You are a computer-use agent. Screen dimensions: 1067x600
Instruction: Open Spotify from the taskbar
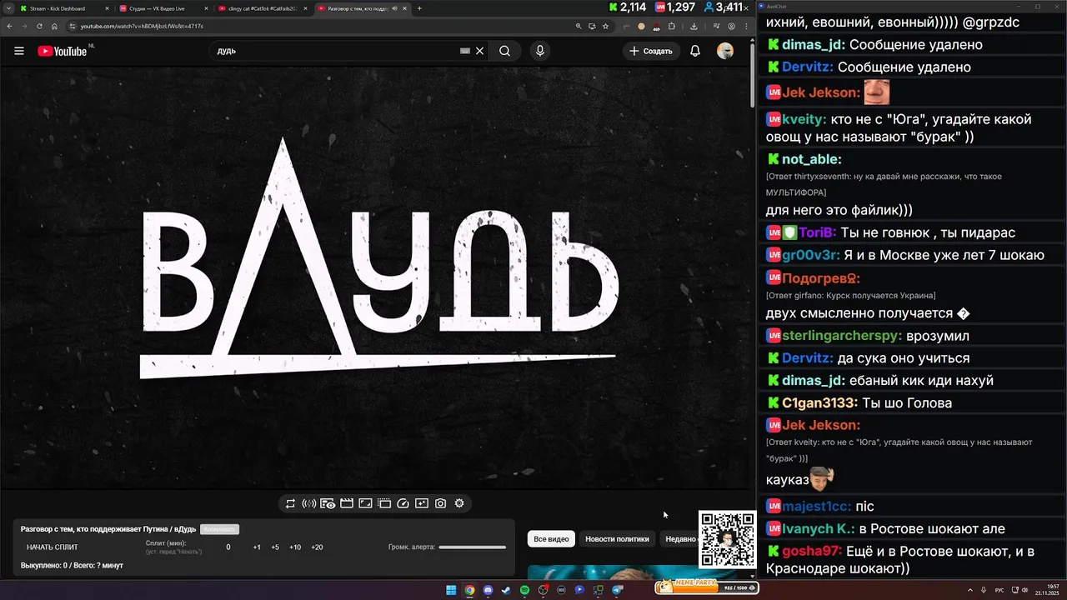524,590
